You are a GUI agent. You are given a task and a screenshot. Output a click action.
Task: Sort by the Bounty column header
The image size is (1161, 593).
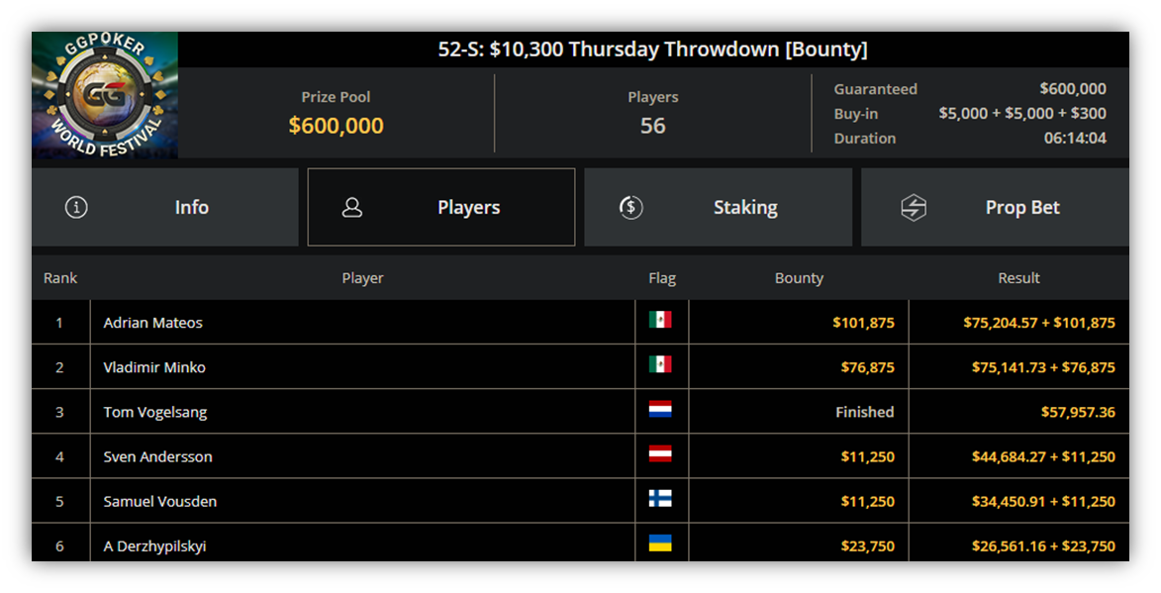(x=799, y=278)
